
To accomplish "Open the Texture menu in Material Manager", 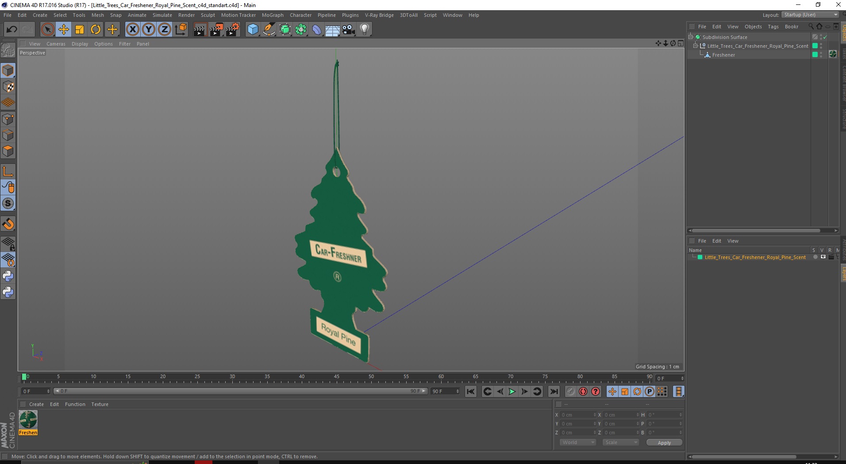I will coord(100,404).
